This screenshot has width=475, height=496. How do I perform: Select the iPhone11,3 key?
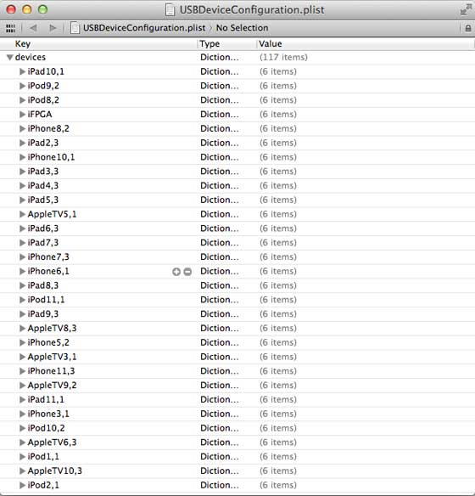point(51,371)
